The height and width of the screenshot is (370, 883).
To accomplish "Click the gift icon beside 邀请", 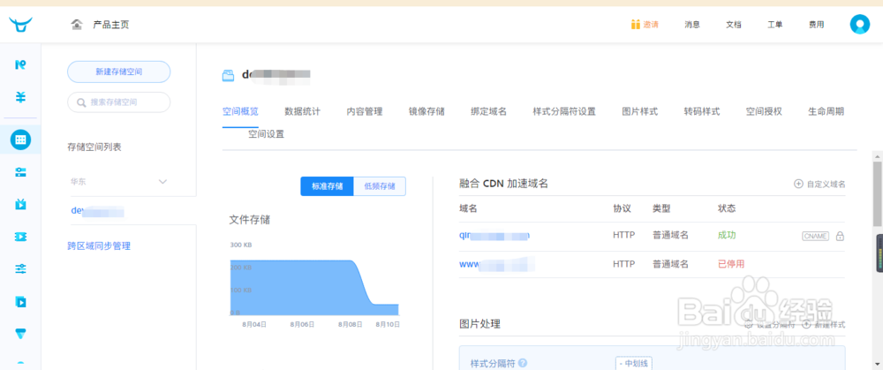I will click(x=635, y=24).
